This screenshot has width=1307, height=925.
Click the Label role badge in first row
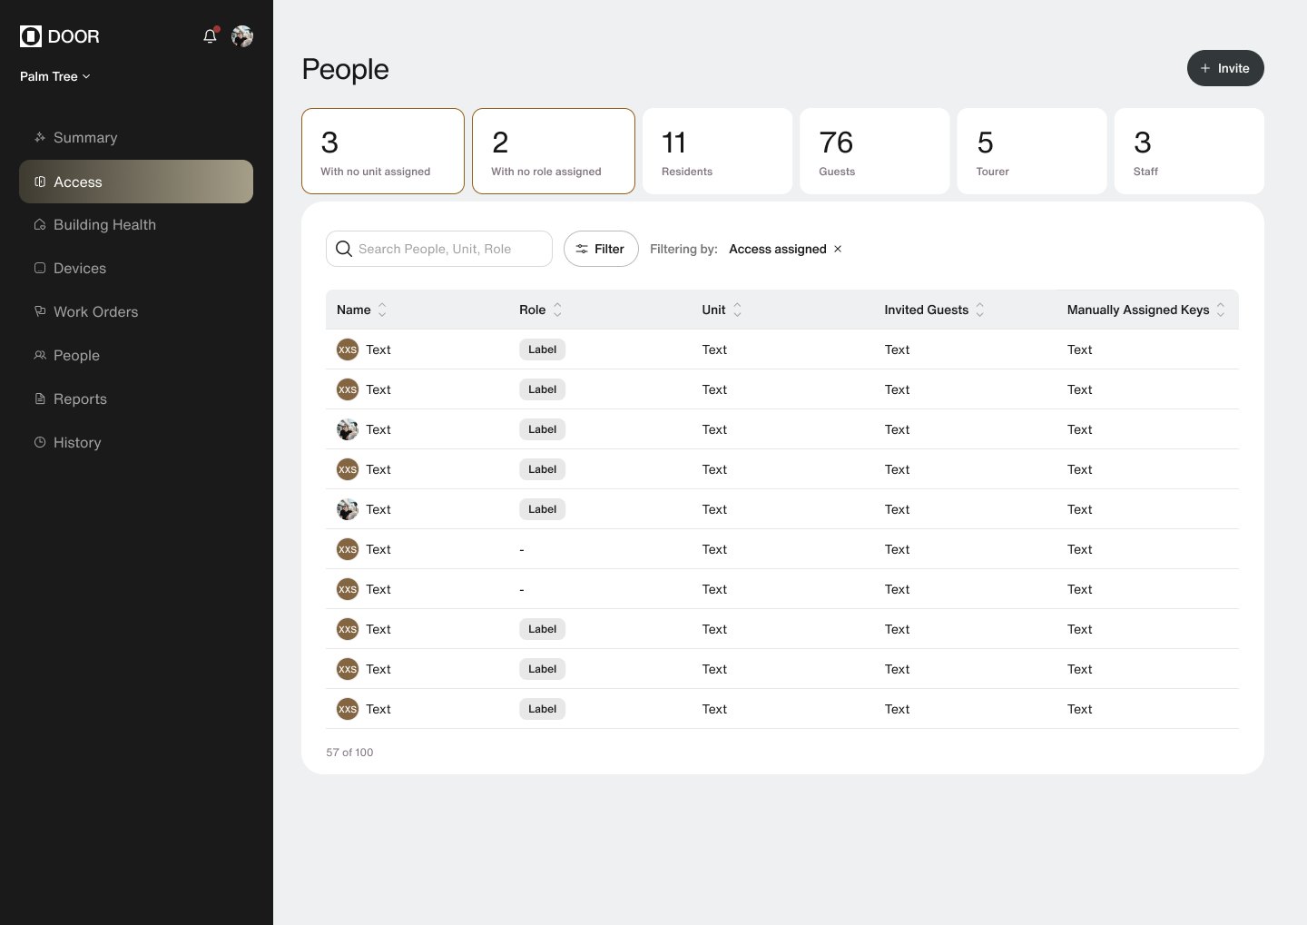point(542,349)
